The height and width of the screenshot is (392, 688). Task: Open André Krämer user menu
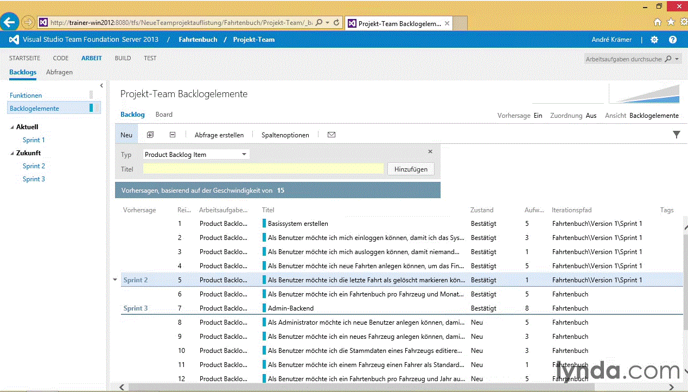(x=612, y=40)
